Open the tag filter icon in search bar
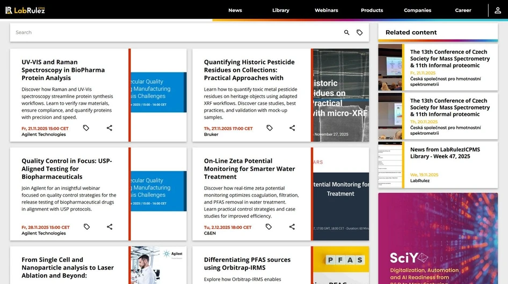 (360, 33)
